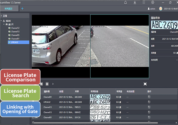
Task: Click the plate image column header
Action: pyautogui.click(x=103, y=91)
